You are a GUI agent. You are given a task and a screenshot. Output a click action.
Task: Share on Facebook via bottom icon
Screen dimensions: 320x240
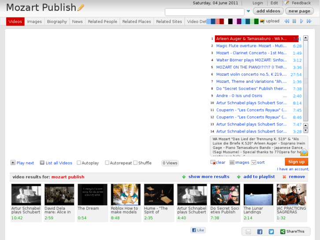coord(260,232)
